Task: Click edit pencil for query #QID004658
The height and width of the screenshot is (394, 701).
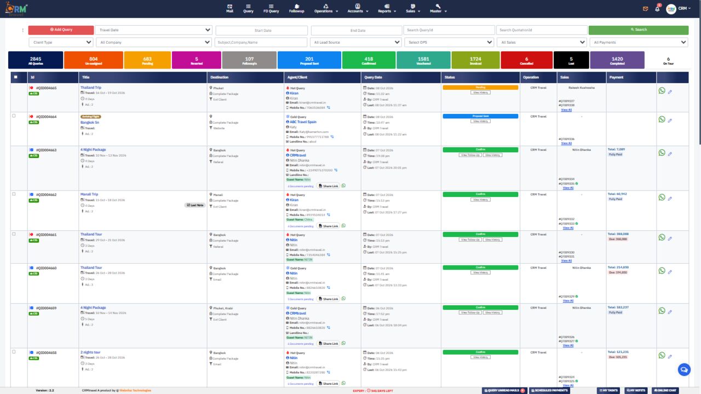Action: tap(670, 356)
